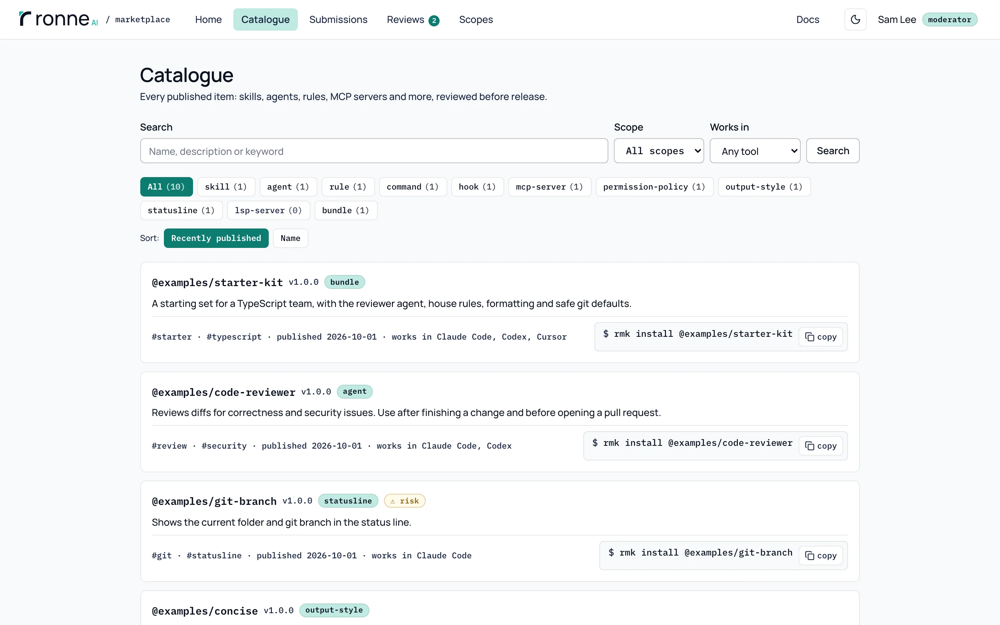Select the Catalogue nav tab
The height and width of the screenshot is (625, 1000).
pyautogui.click(x=265, y=19)
